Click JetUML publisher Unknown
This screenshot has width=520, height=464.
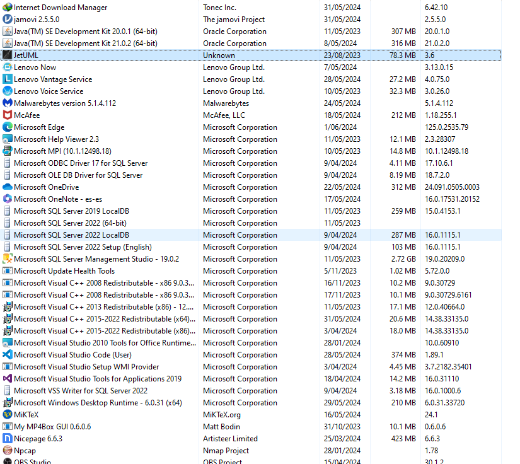tap(219, 55)
